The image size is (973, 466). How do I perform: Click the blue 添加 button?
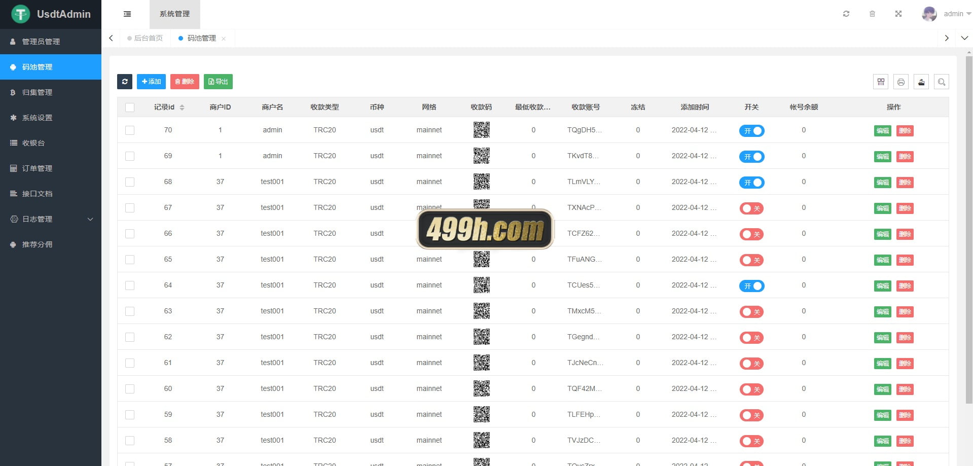pos(151,82)
